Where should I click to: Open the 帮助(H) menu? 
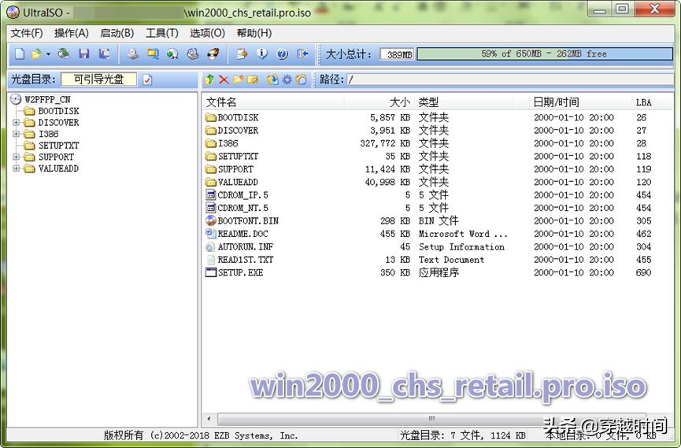coord(254,33)
